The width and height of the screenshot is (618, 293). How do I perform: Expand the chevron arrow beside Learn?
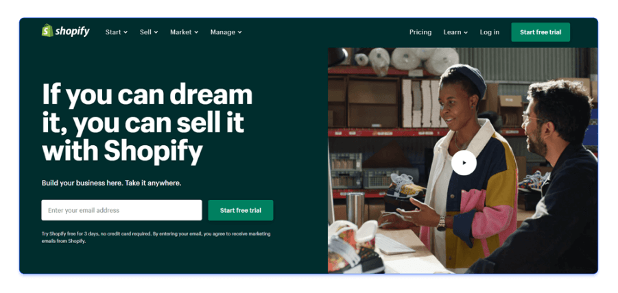point(466,33)
